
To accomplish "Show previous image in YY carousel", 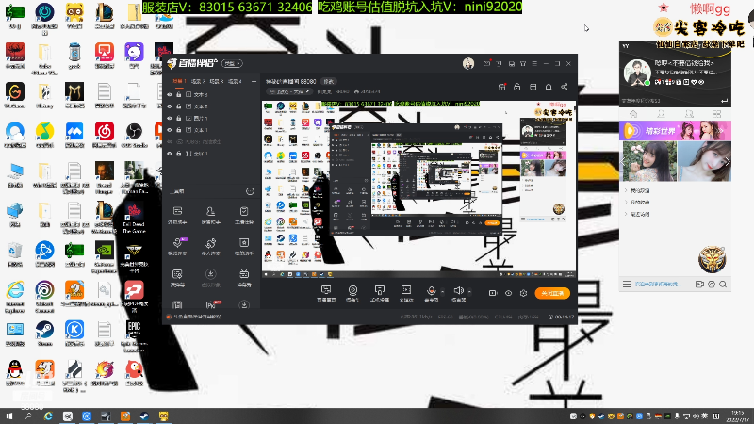I will (624, 161).
